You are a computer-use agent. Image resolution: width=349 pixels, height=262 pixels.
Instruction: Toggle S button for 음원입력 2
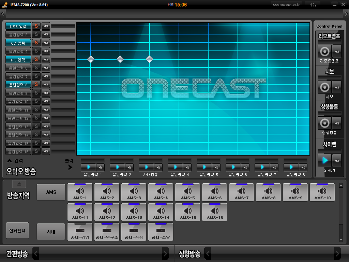point(36,34)
